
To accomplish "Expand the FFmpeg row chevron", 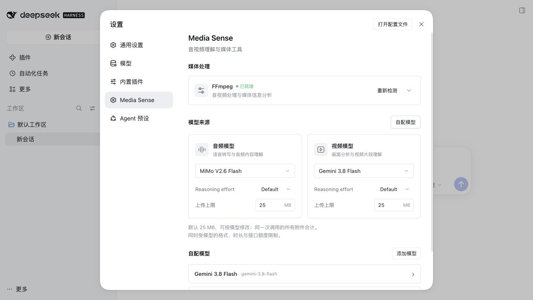I will (409, 90).
